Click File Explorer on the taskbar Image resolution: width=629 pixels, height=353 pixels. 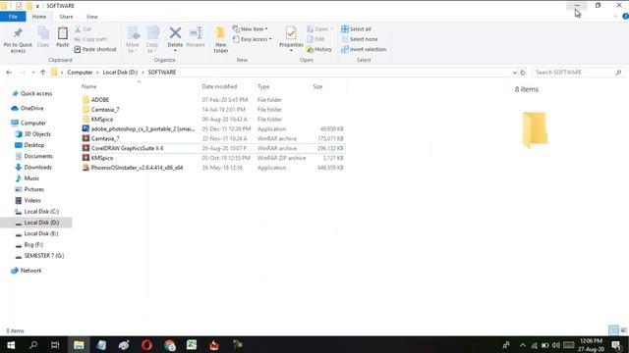[x=79, y=345]
